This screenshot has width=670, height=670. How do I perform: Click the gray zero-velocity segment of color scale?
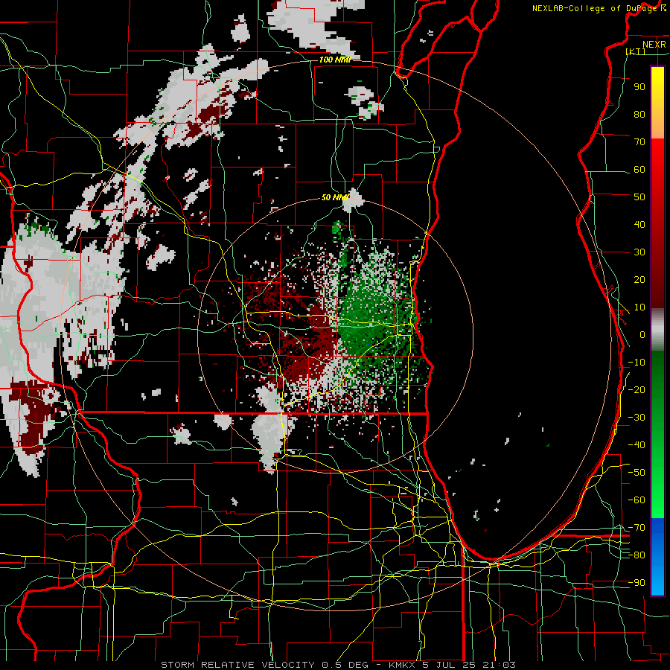(657, 330)
